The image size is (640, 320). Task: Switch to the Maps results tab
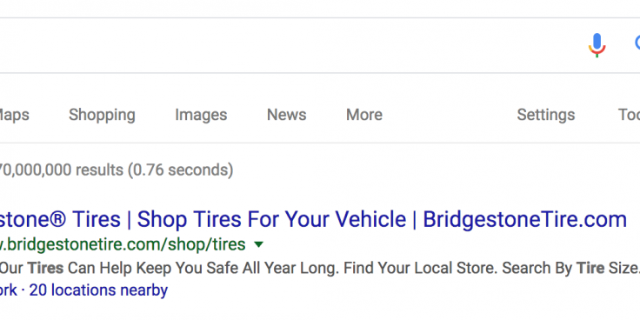coord(14,115)
